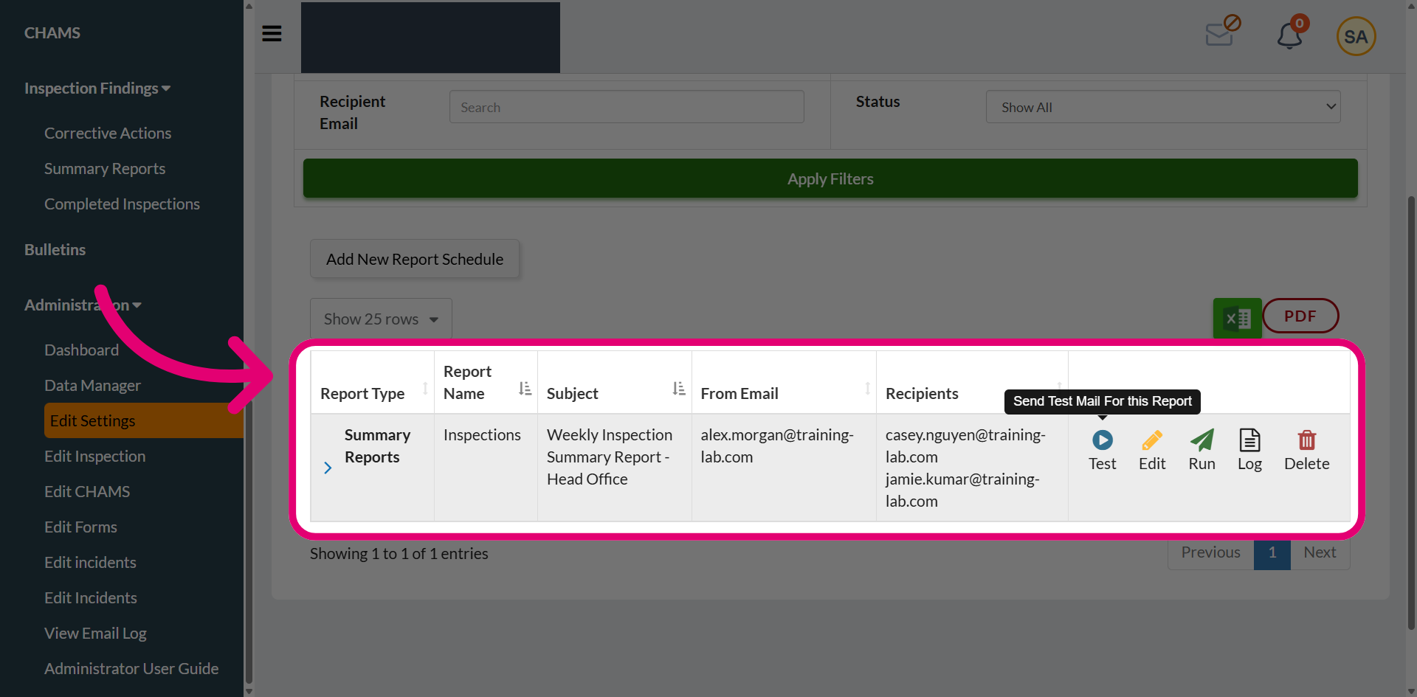Open lowercase Edit incidents in sidebar
This screenshot has width=1417, height=697.
(90, 563)
